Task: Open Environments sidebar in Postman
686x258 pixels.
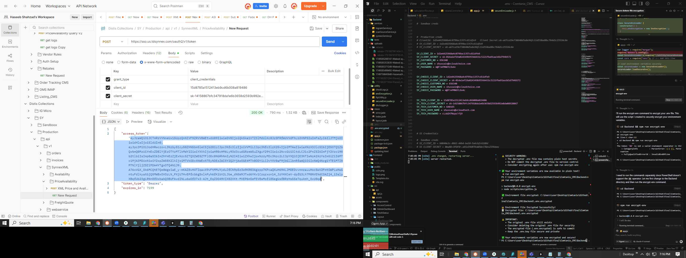Action: click(10, 44)
